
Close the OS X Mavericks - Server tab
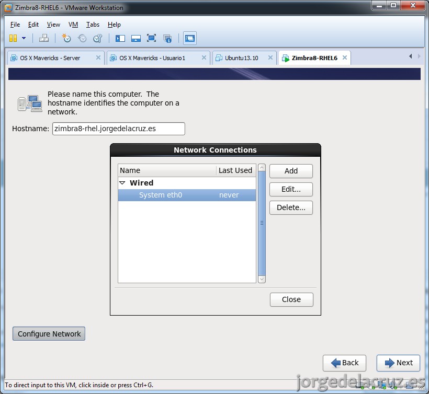coord(98,57)
